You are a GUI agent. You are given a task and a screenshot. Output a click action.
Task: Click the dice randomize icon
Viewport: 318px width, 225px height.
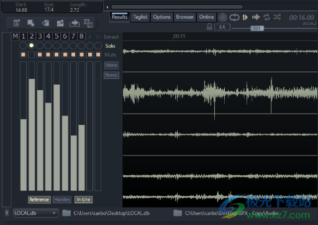coord(88,23)
